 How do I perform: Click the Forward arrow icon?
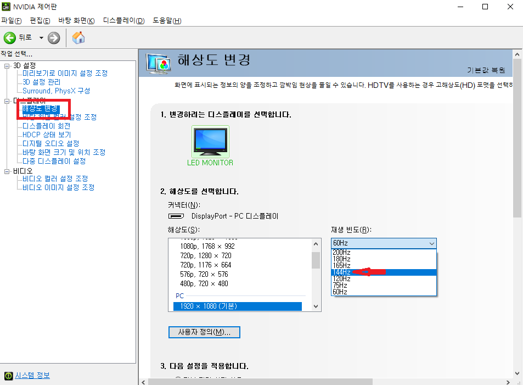pyautogui.click(x=54, y=38)
